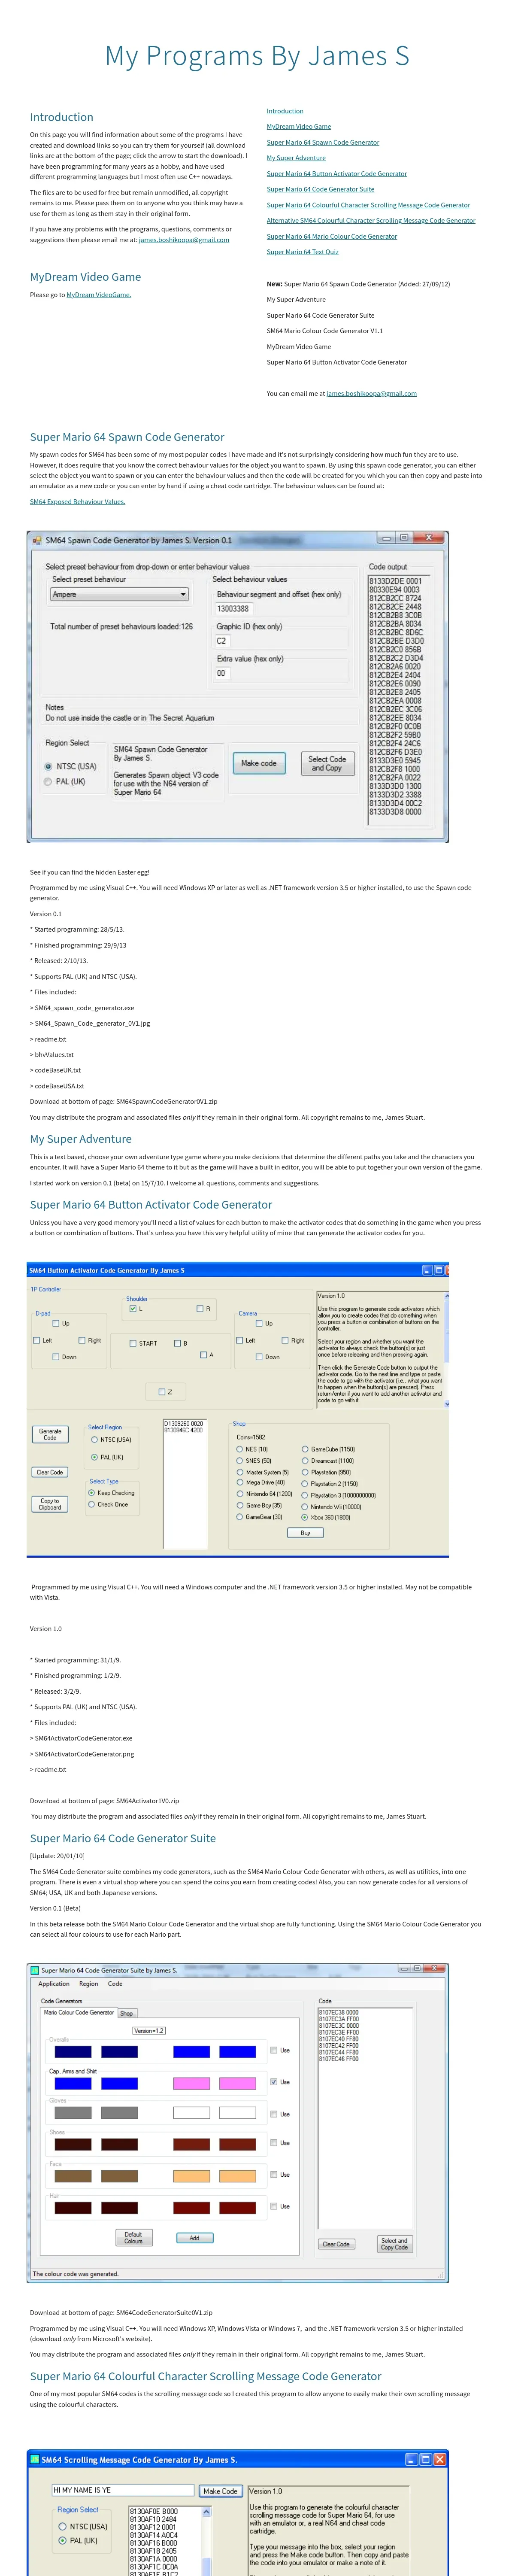The width and height of the screenshot is (515, 2576).
Task: Open the Region menu
Action: click(89, 1983)
